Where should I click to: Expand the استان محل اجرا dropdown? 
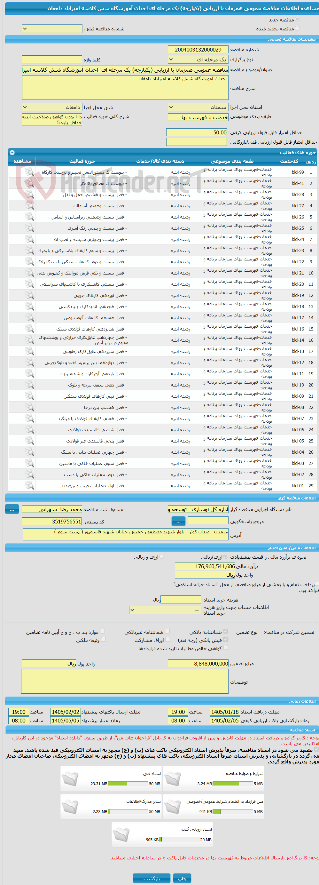pyautogui.click(x=198, y=107)
